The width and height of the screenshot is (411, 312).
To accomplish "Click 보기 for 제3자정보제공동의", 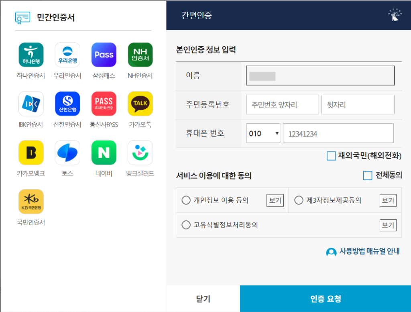I will [388, 201].
